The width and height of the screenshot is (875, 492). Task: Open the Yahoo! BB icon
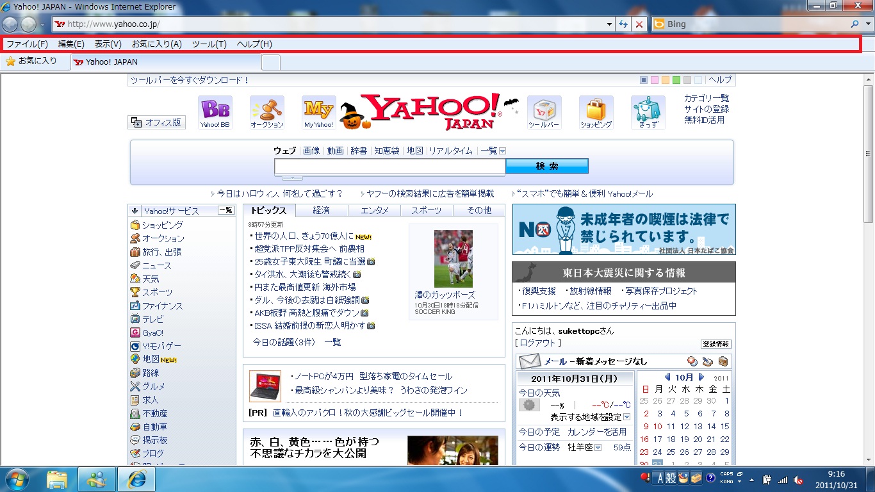(x=215, y=113)
